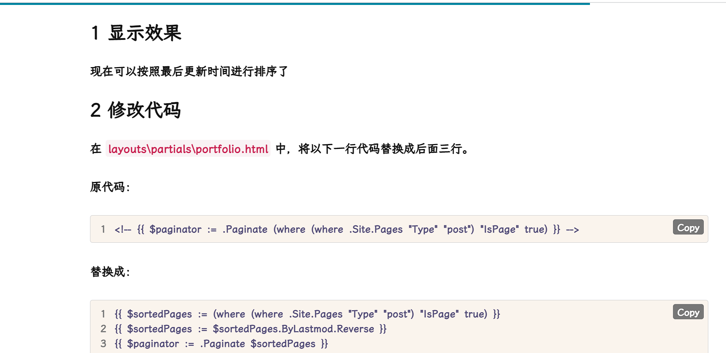Click $sortedPages.ByLastmod.Reverse in the code
Image resolution: width=726 pixels, height=353 pixels.
(293, 329)
